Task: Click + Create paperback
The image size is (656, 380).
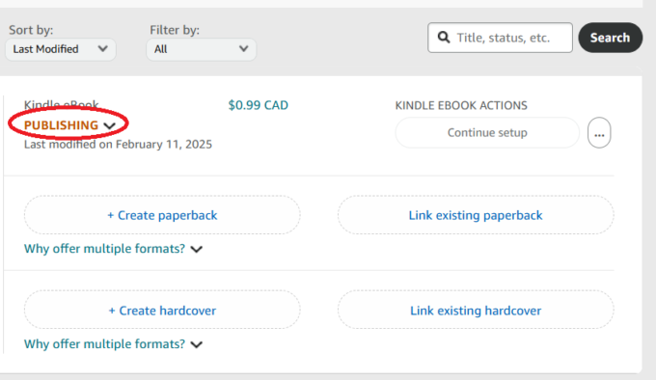Action: pyautogui.click(x=162, y=215)
